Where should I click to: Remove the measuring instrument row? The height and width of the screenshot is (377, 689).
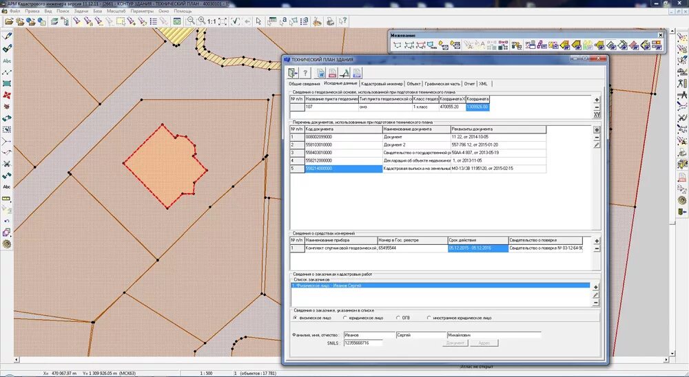(597, 248)
